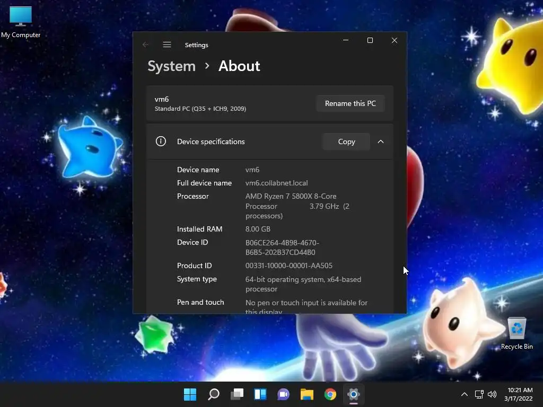Image resolution: width=543 pixels, height=407 pixels.
Task: Minimize the Settings window
Action: pyautogui.click(x=346, y=40)
